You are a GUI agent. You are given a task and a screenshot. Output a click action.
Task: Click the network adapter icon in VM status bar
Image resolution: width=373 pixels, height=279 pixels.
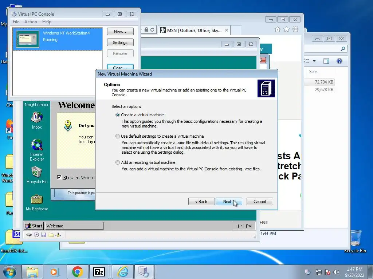click(58, 235)
